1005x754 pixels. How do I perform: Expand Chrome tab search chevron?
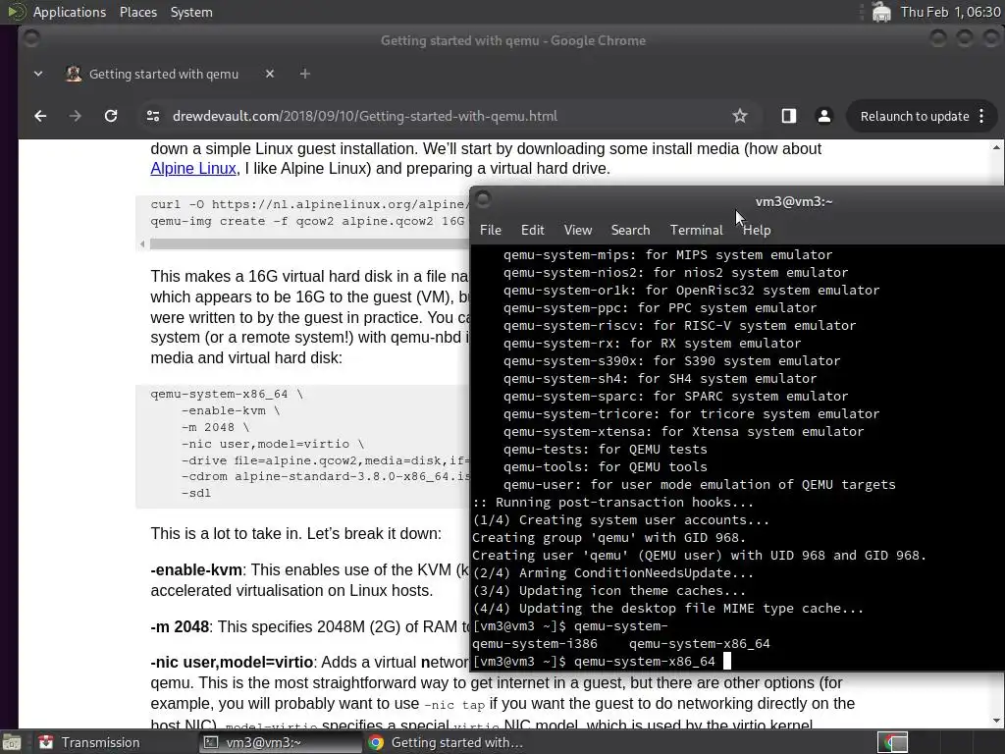(38, 74)
